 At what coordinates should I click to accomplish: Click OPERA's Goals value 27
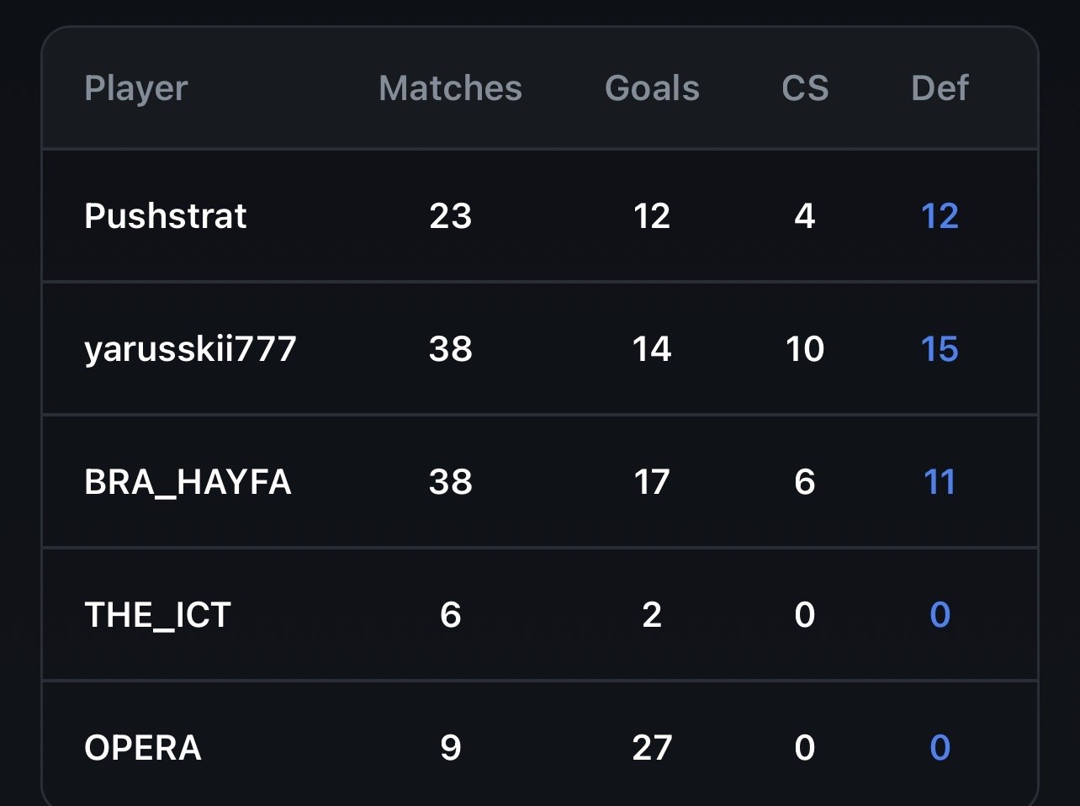[x=652, y=748]
